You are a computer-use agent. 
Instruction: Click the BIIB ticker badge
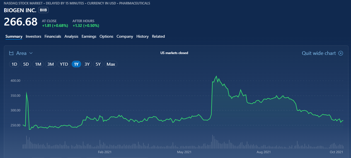point(43,10)
